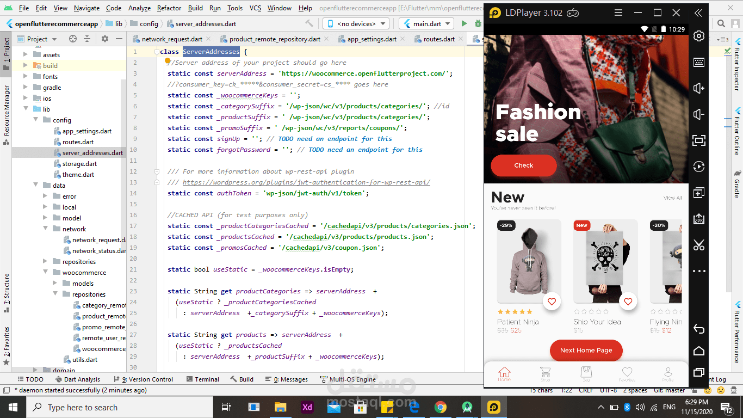
Task: Open LDPlayer recent apps icon
Action: (x=699, y=372)
